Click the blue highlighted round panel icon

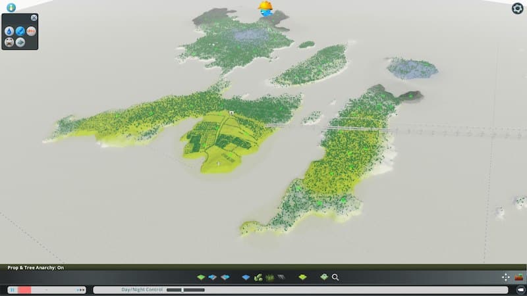click(20, 31)
